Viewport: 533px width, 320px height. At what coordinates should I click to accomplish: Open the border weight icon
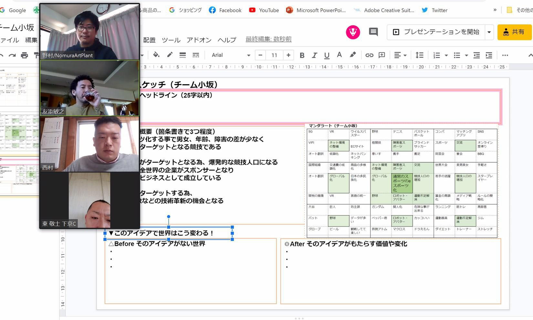click(x=183, y=55)
